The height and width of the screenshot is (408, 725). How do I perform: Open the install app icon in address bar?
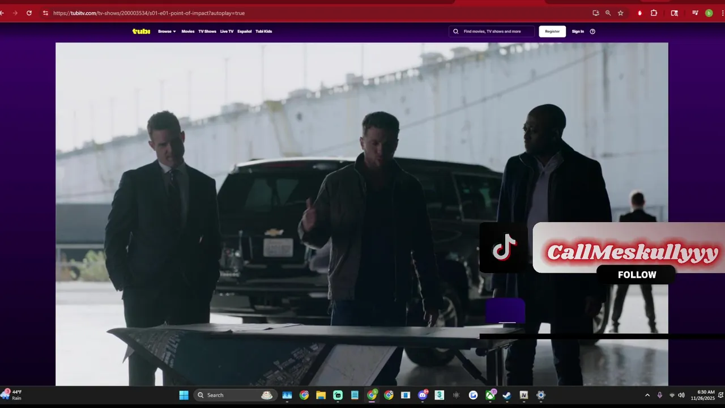point(596,13)
